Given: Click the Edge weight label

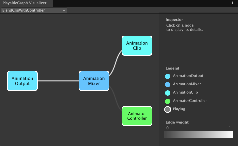Looking at the screenshot, I should pyautogui.click(x=177, y=122).
